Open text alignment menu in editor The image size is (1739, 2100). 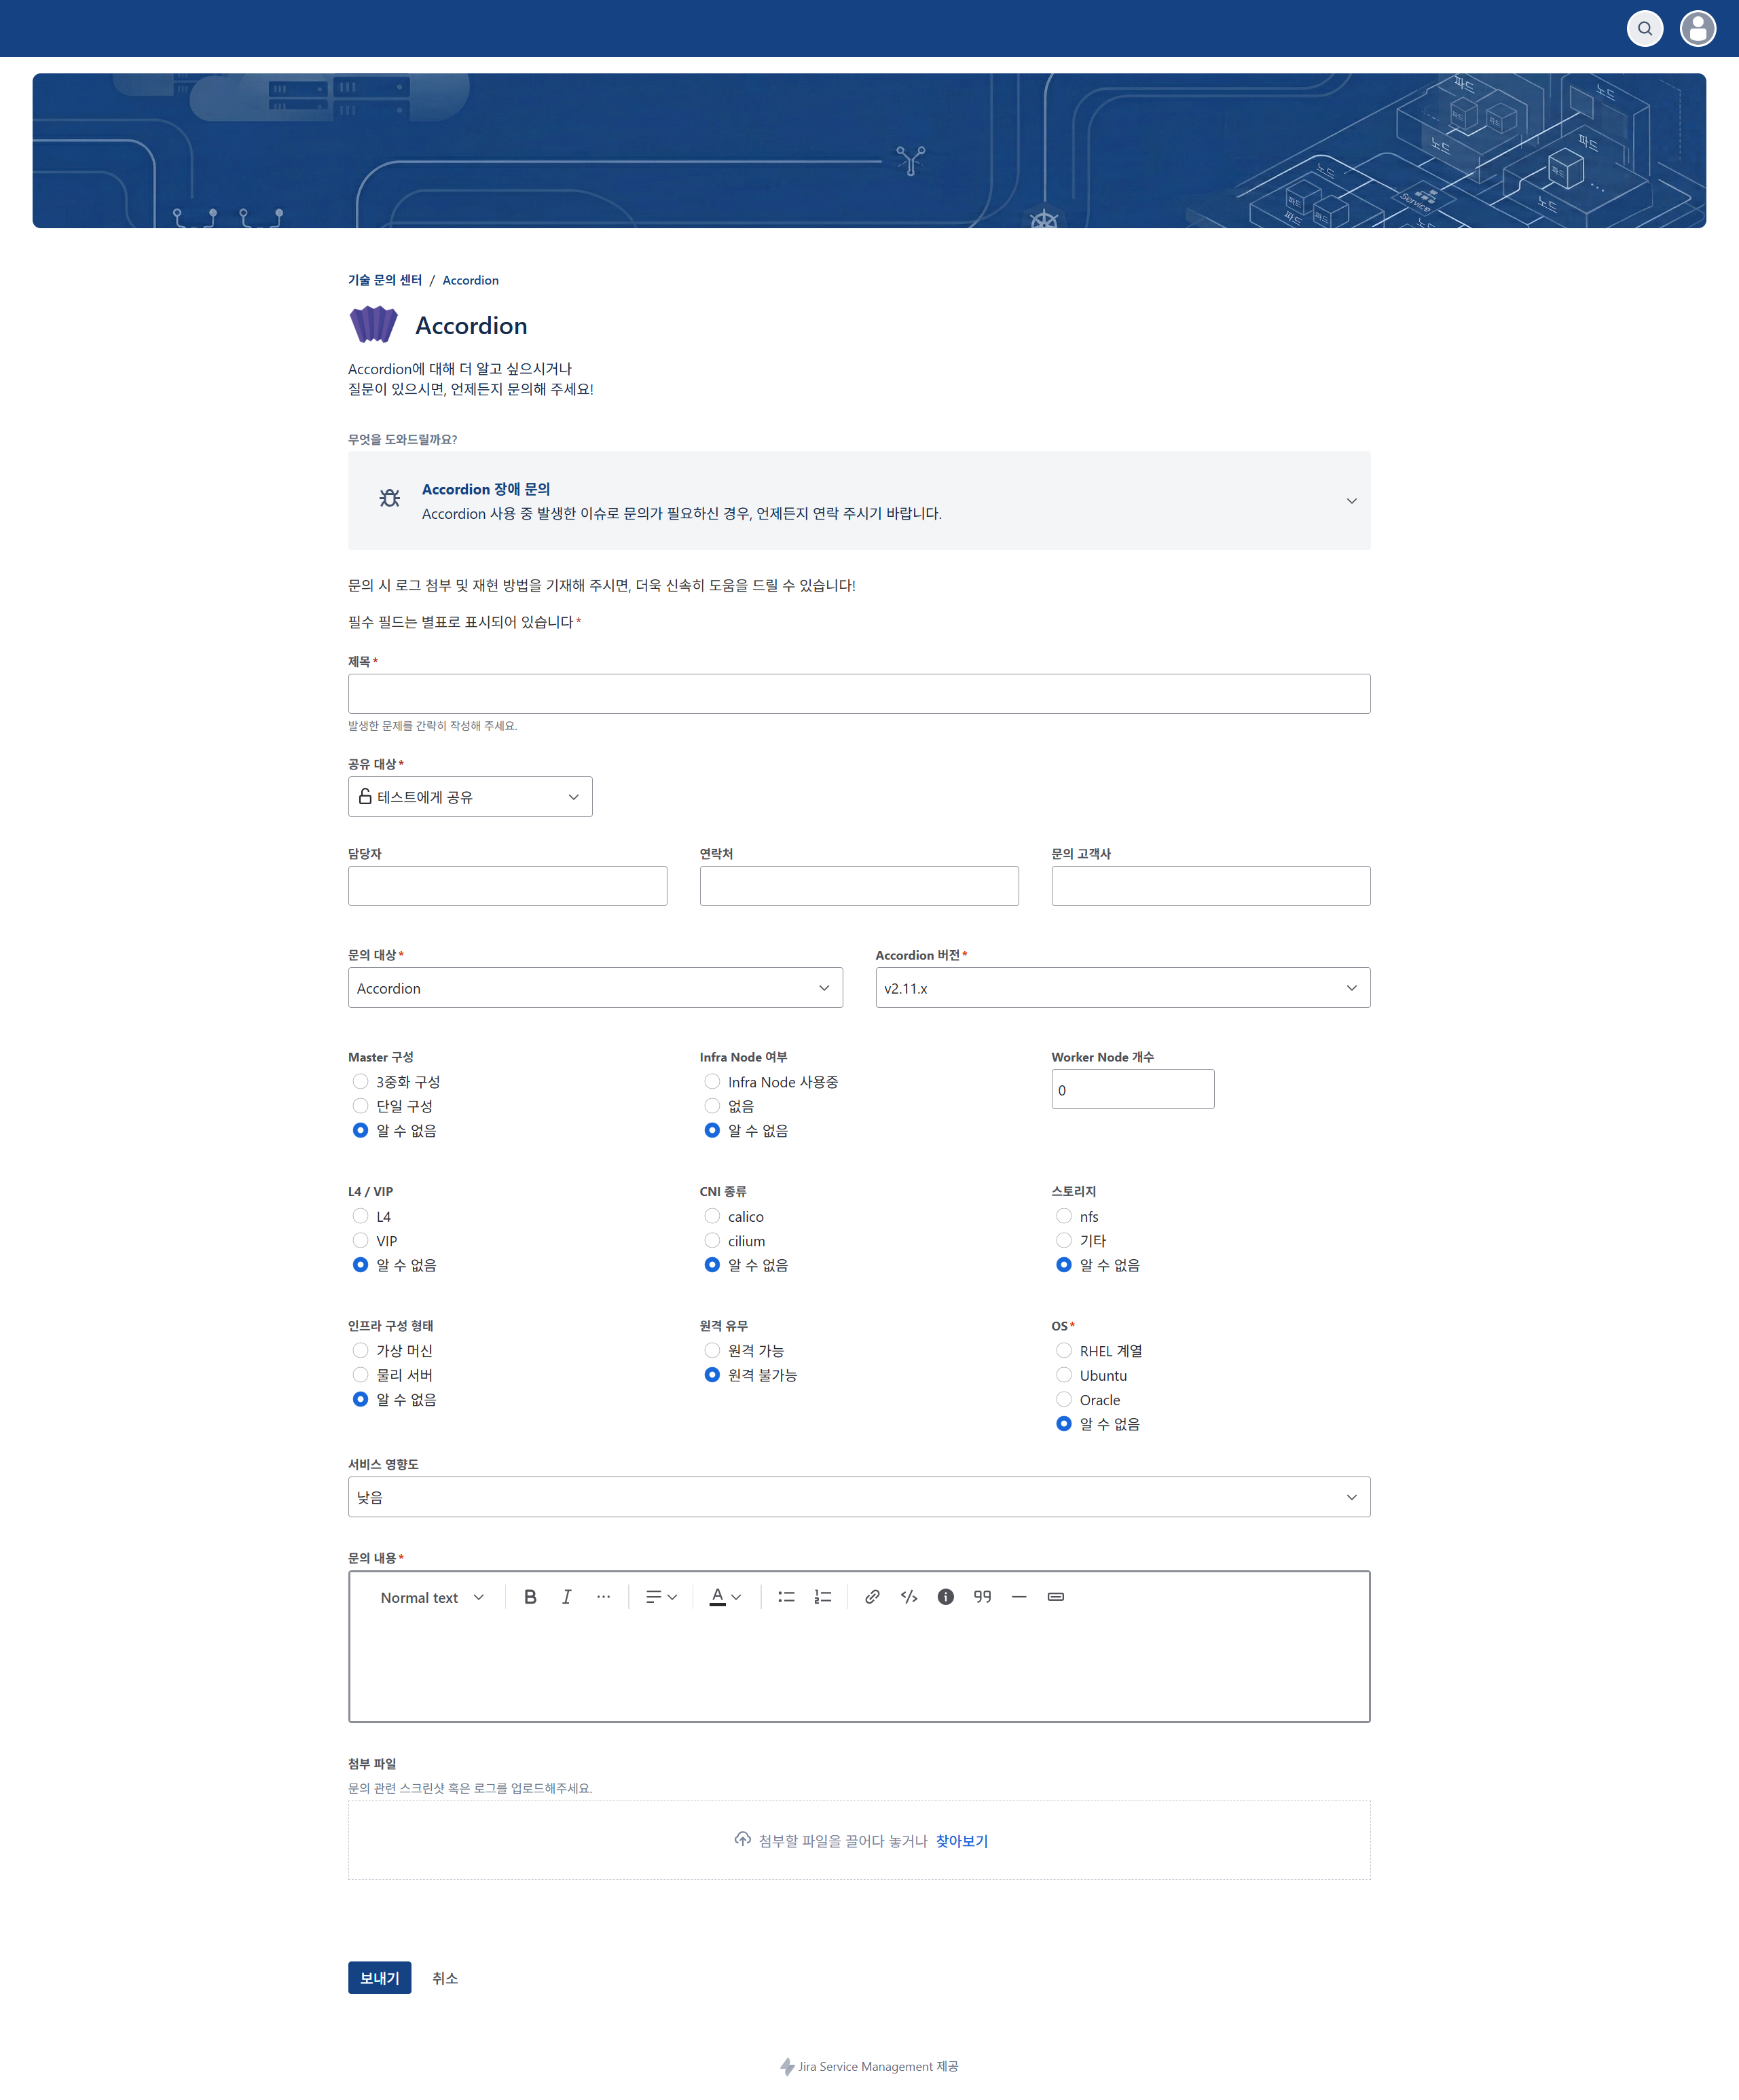coord(661,1597)
